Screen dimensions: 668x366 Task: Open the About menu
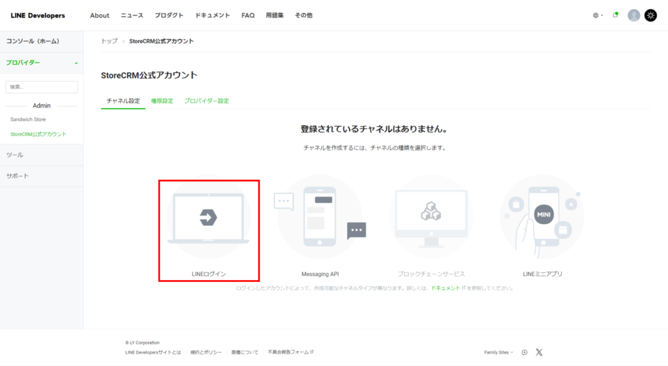[x=100, y=15]
